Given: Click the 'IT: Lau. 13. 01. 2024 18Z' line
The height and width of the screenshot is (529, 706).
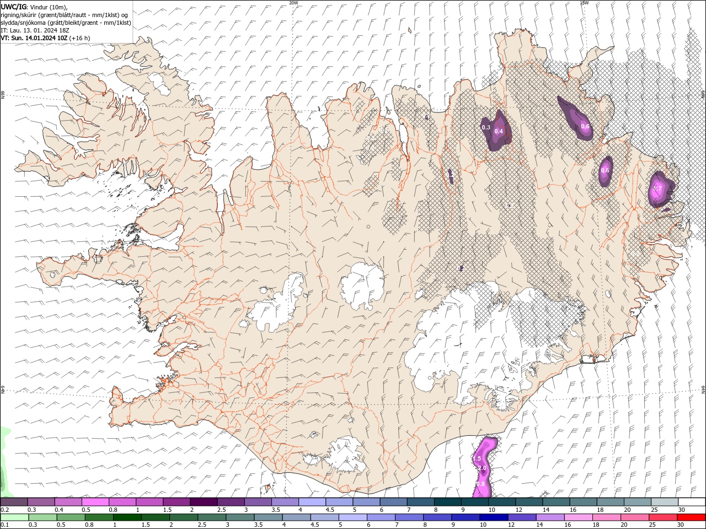Looking at the screenshot, I should pyautogui.click(x=35, y=30).
